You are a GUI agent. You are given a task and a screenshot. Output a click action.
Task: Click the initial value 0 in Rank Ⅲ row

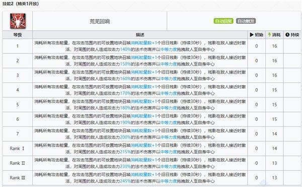(x=256, y=178)
